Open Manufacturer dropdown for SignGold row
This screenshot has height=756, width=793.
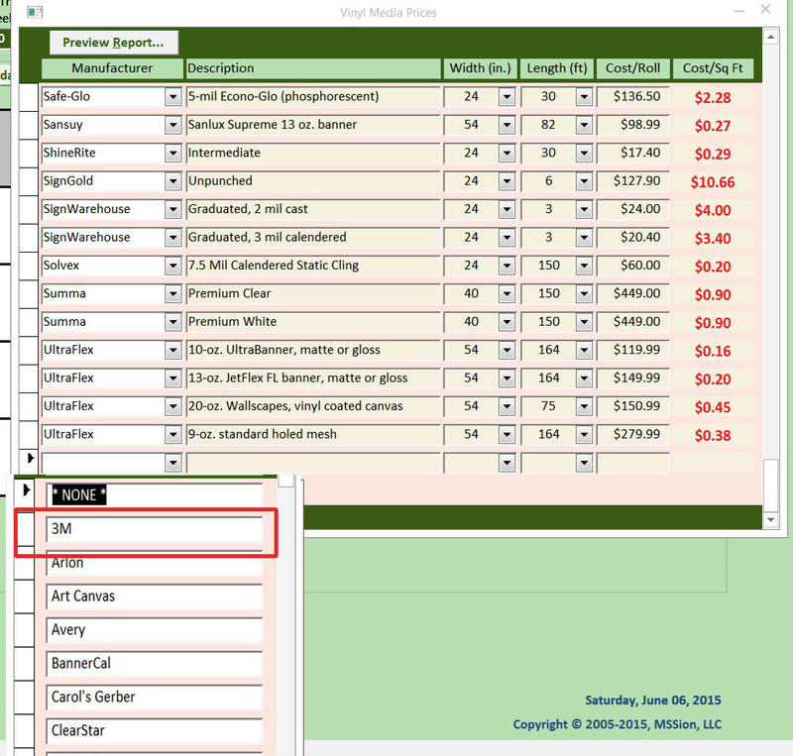tap(172, 181)
